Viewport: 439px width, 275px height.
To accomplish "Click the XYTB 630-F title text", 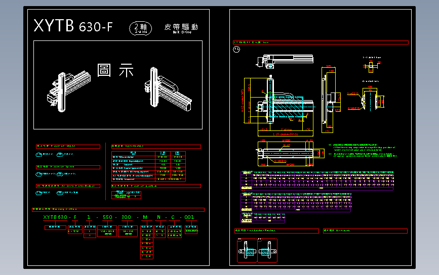I will [x=73, y=26].
